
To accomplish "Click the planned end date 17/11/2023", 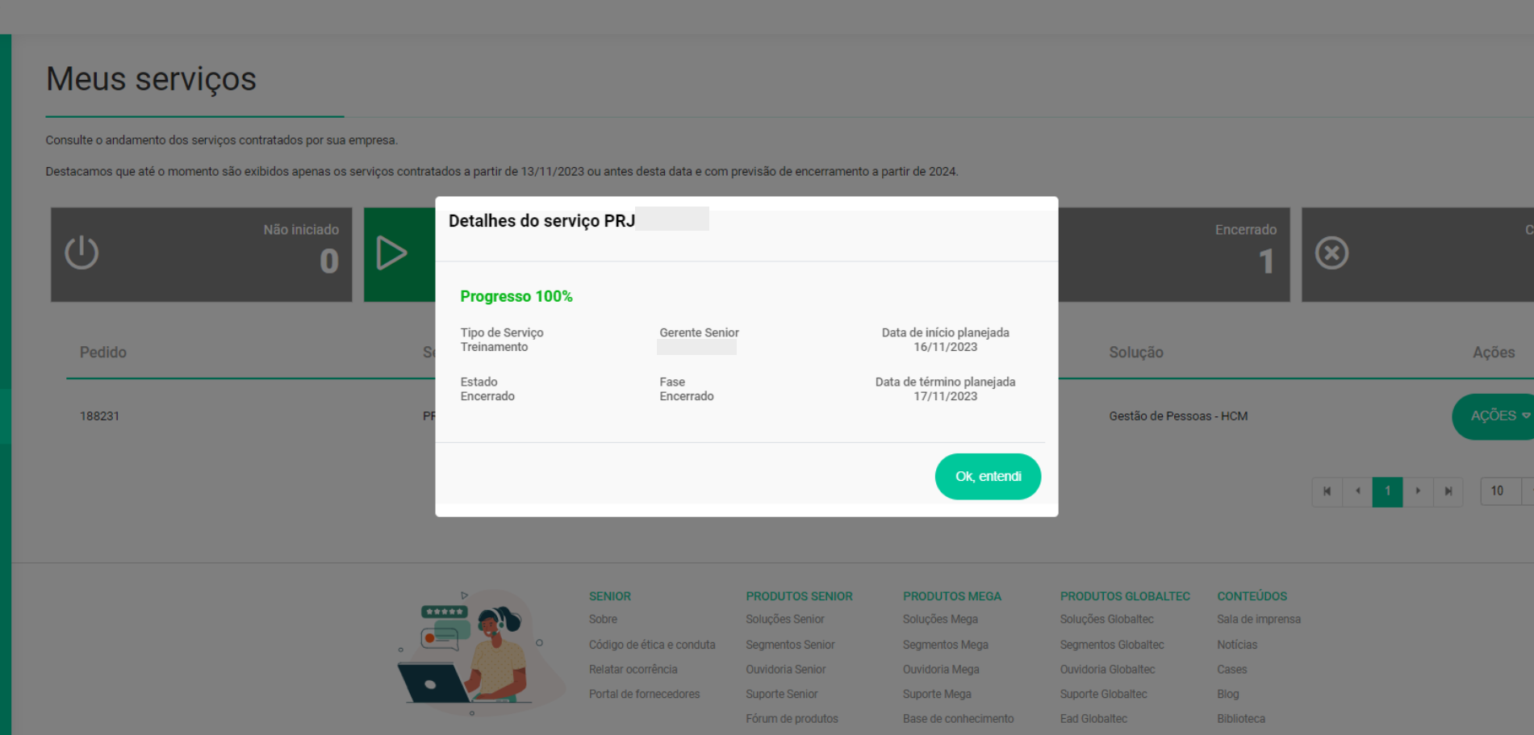I will [945, 396].
